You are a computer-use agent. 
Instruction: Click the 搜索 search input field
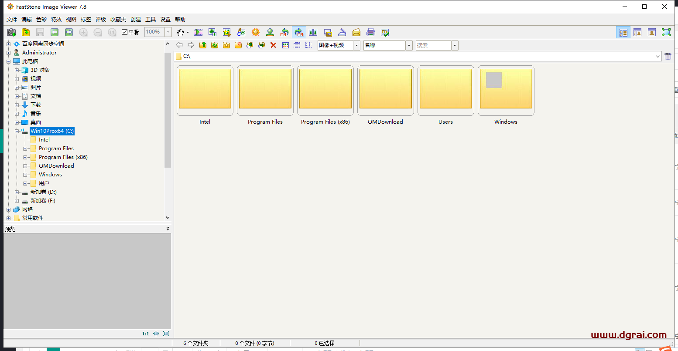pyautogui.click(x=433, y=45)
